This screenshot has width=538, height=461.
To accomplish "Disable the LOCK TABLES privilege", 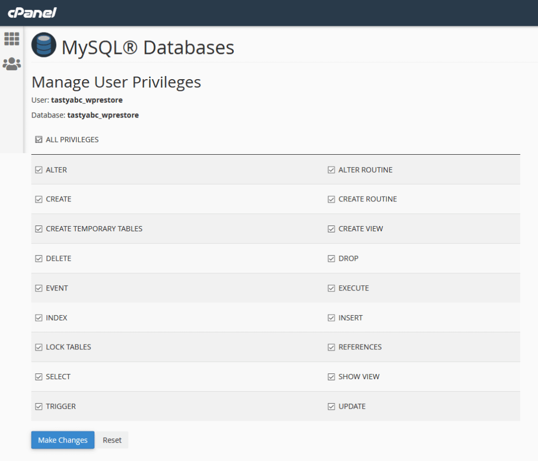I will coord(39,347).
